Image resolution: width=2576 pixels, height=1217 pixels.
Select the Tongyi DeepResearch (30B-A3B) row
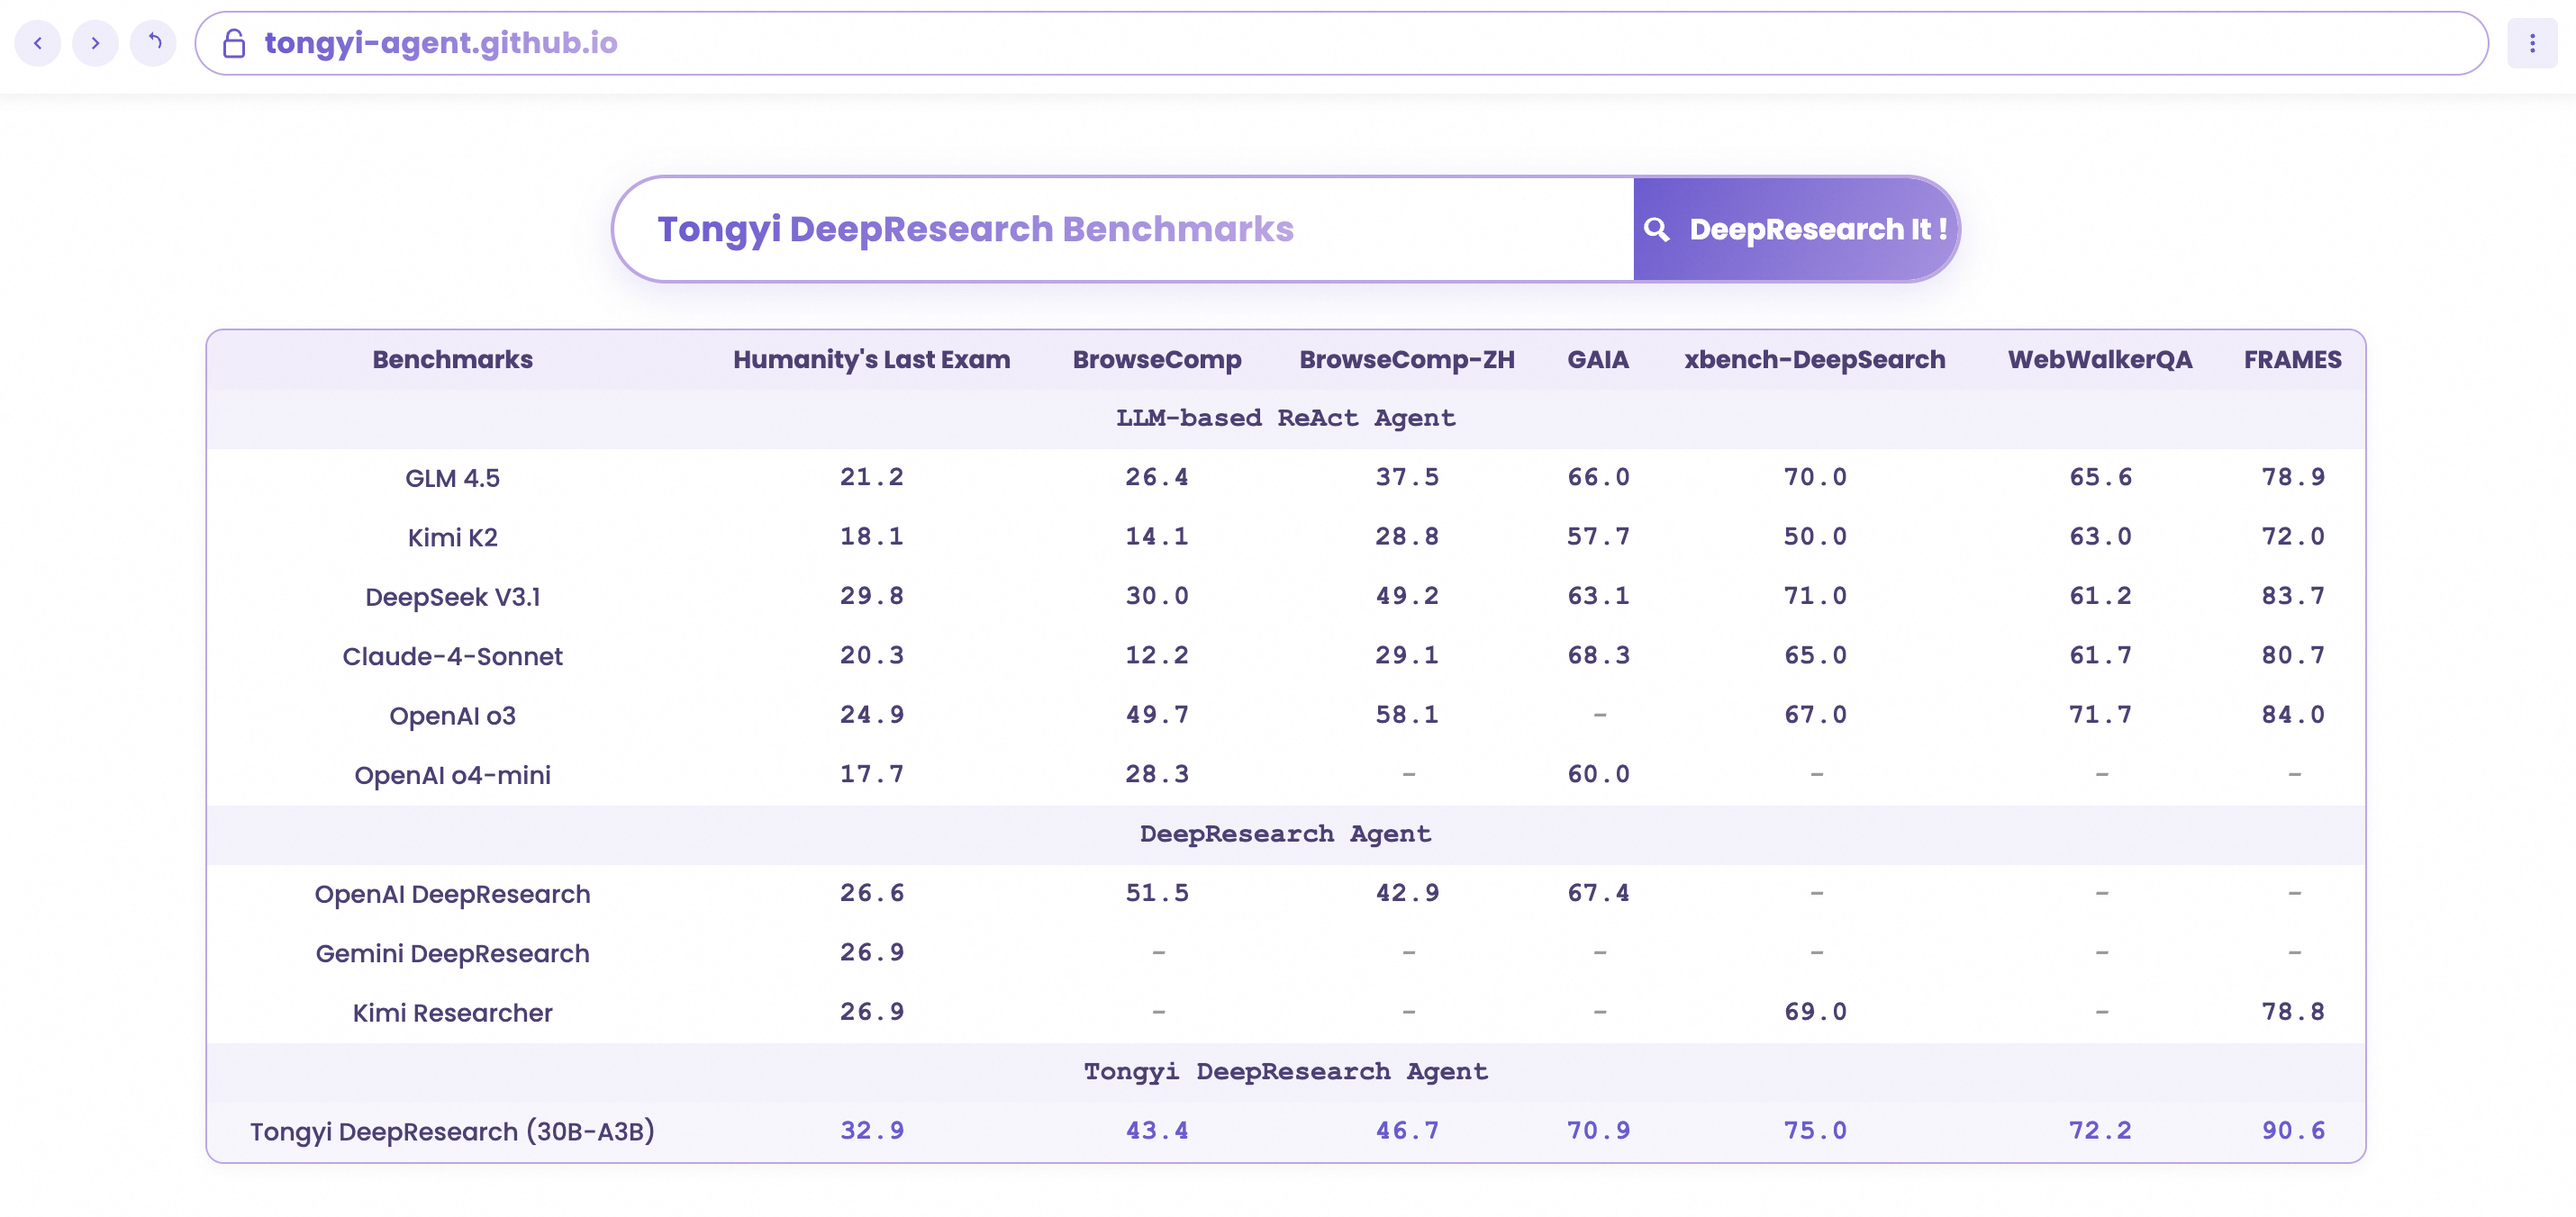452,1131
